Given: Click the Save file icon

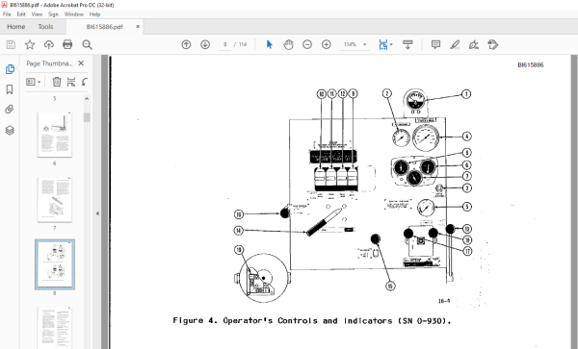Looking at the screenshot, I should coord(11,44).
